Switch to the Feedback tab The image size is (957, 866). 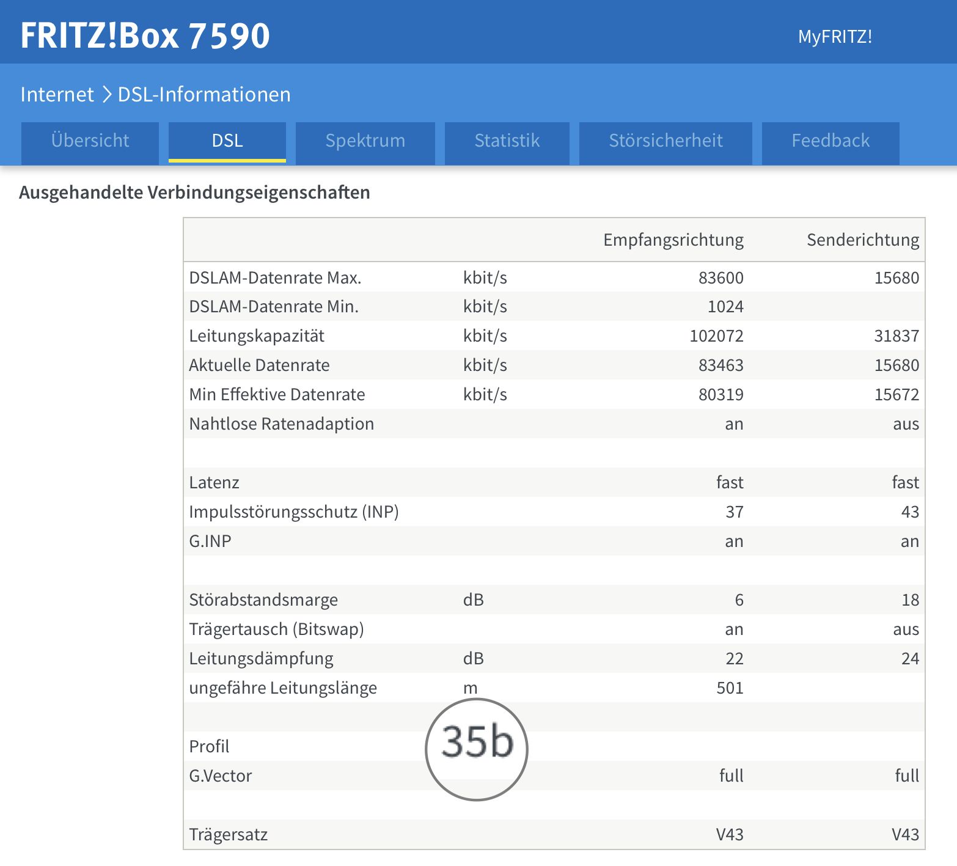coord(830,141)
